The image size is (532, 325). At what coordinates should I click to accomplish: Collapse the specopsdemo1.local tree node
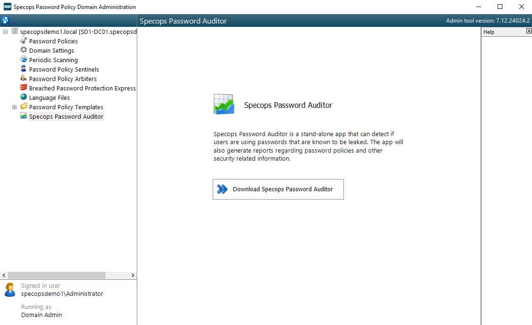6,32
